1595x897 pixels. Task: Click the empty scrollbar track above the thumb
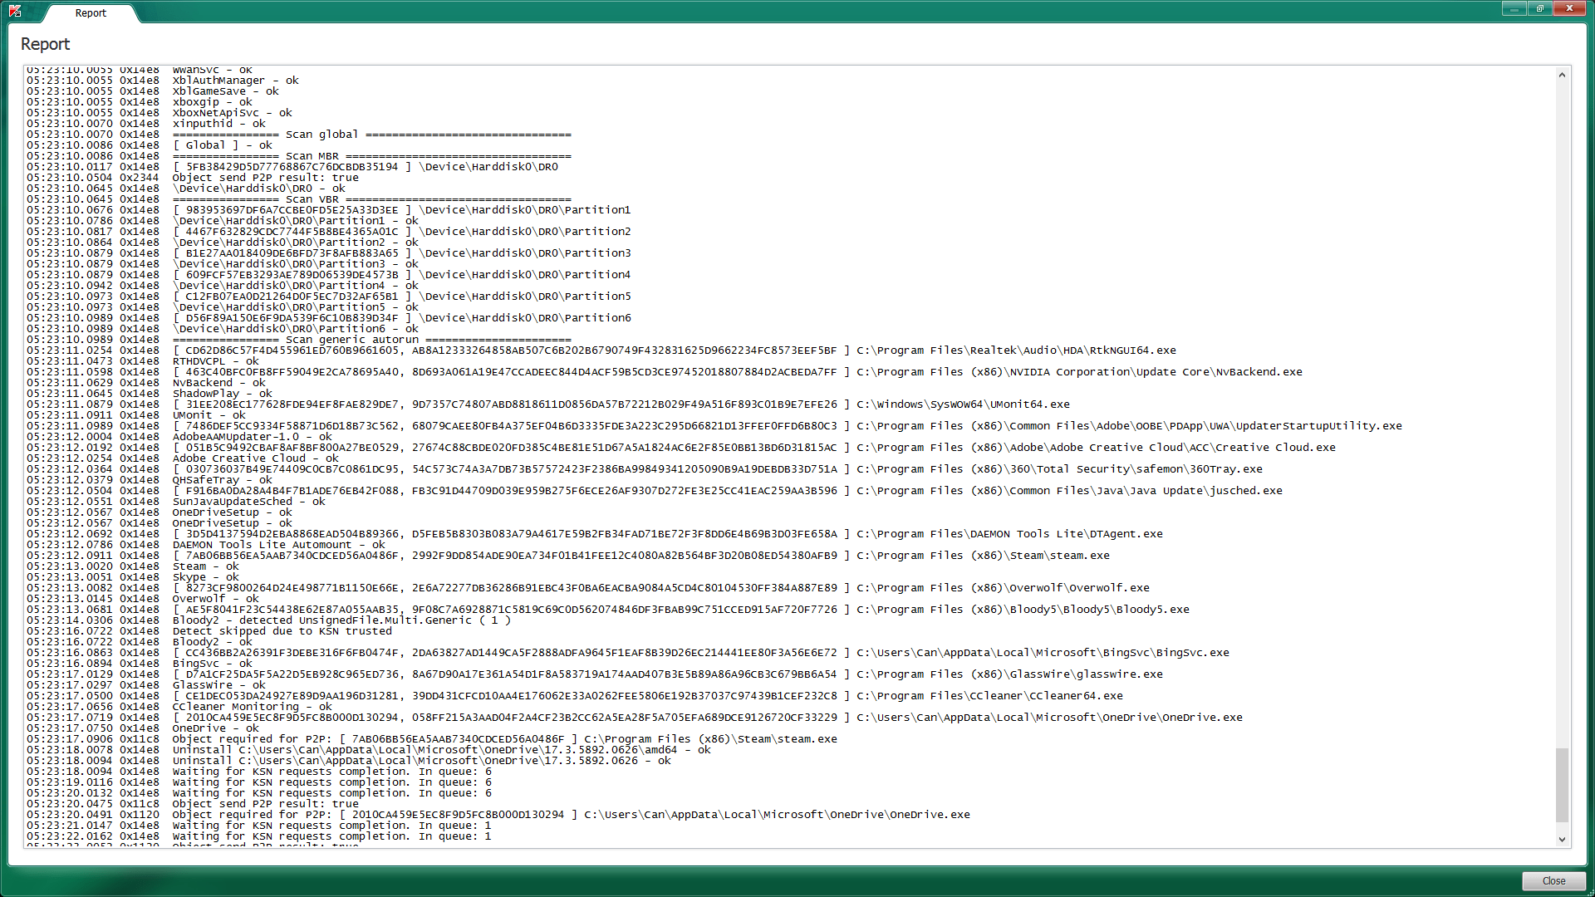click(x=1562, y=415)
